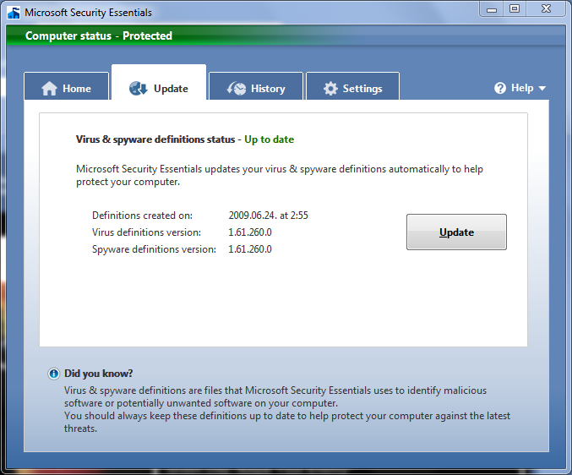Click the house icon on Home tab
The height and width of the screenshot is (475, 572).
pyautogui.click(x=49, y=88)
